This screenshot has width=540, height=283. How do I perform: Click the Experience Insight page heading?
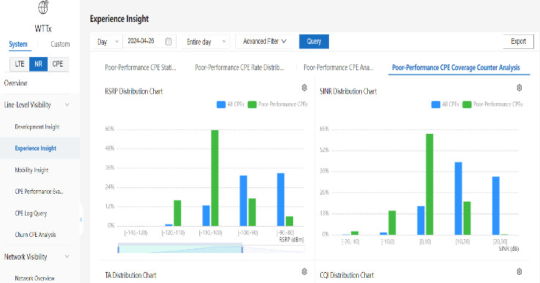pyautogui.click(x=119, y=19)
